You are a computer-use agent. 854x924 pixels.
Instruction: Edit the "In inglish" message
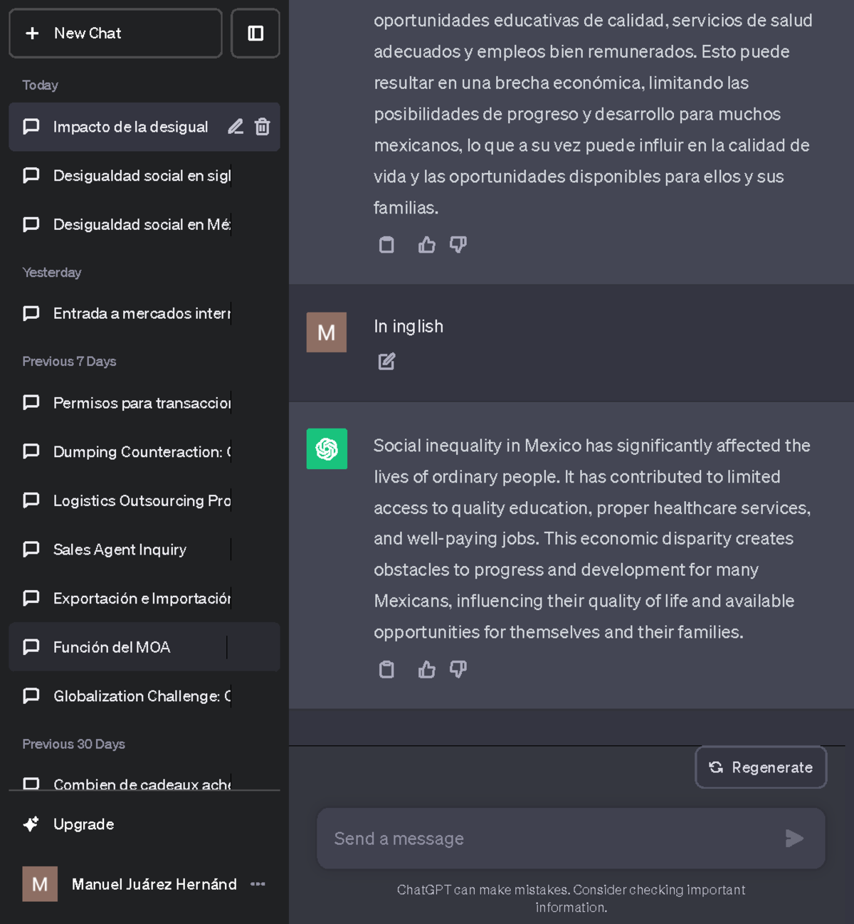(386, 361)
